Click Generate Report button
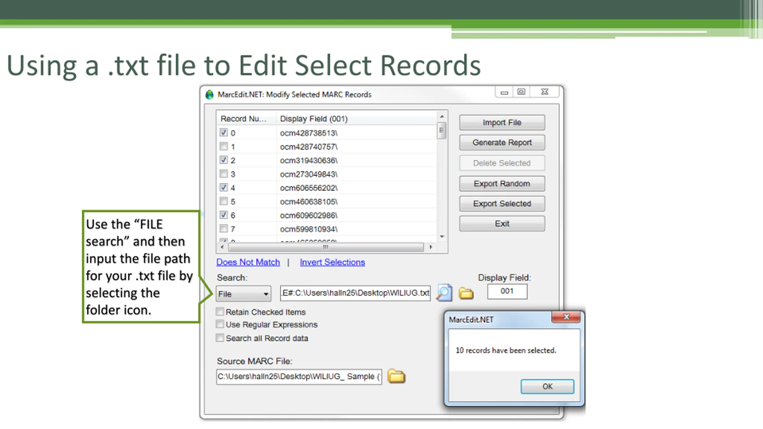763x429 pixels. coord(502,142)
